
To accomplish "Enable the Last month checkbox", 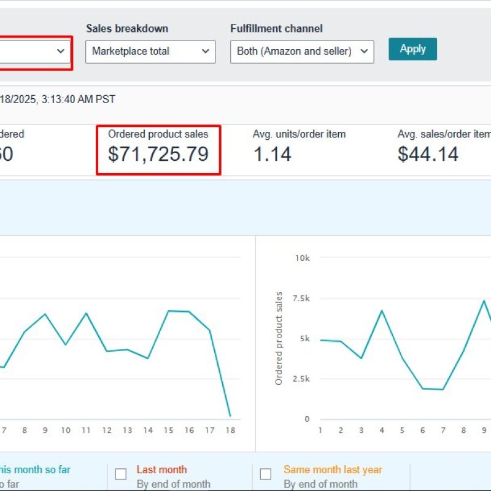I will point(121,474).
